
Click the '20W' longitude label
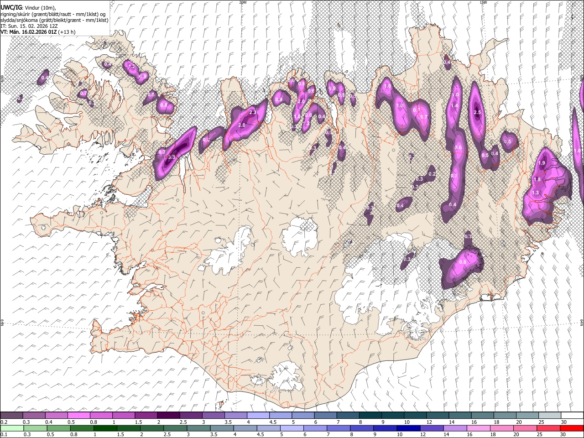[x=243, y=2]
